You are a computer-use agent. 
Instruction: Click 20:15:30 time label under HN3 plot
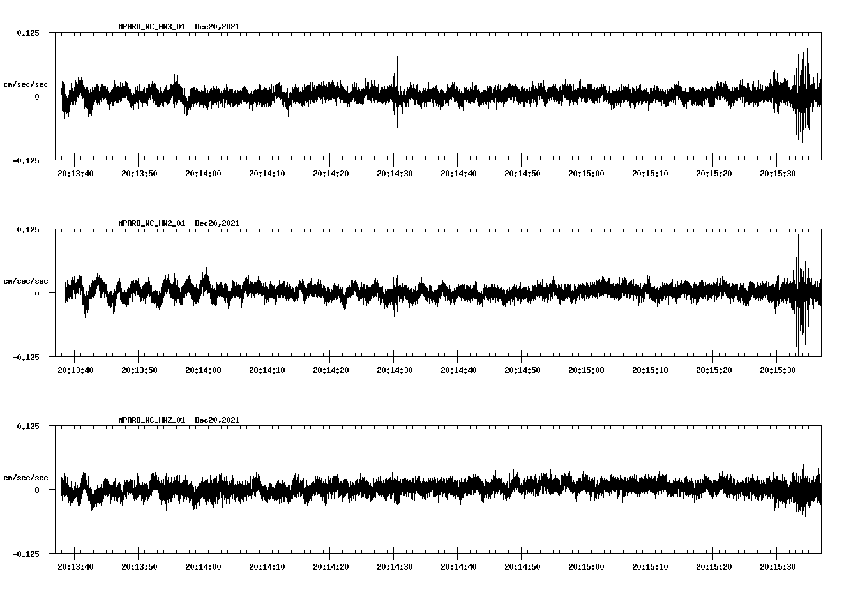point(778,173)
